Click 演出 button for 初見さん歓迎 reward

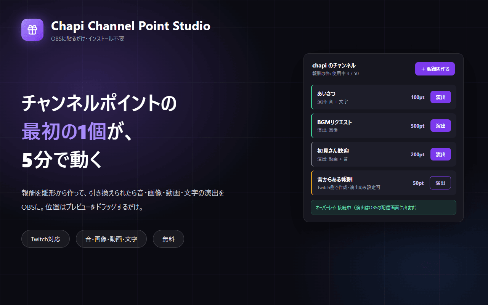[441, 154]
